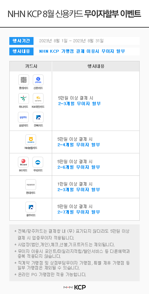Click the 2~6개월 무이자 할부 text

click(x=79, y=167)
